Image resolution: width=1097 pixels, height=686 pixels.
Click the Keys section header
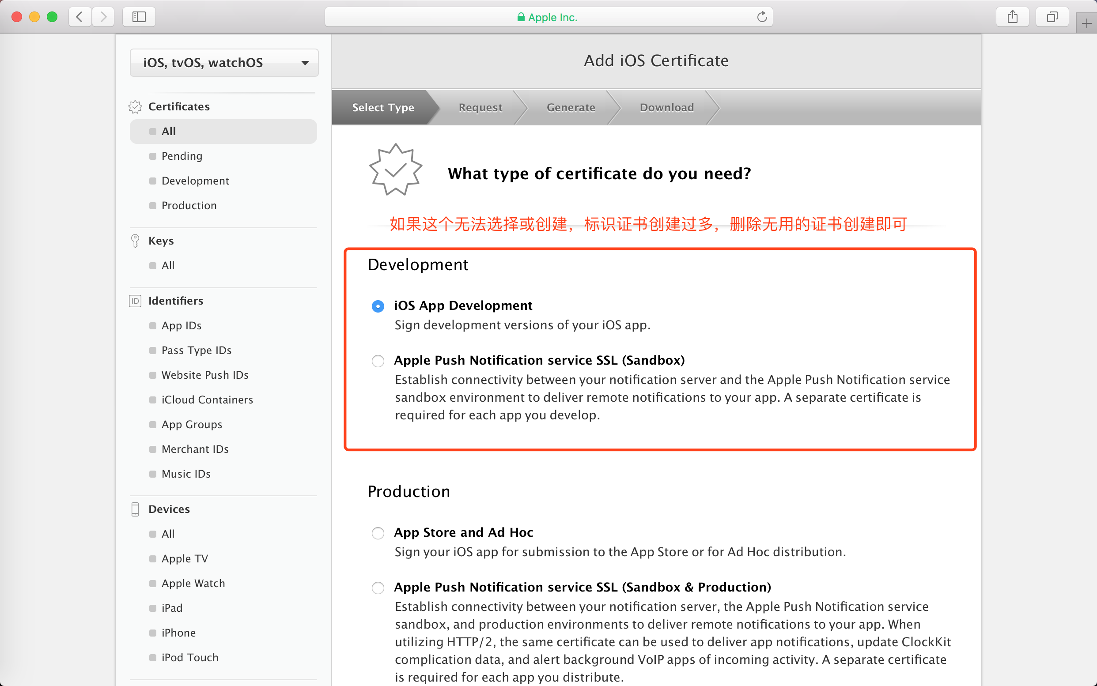click(161, 241)
